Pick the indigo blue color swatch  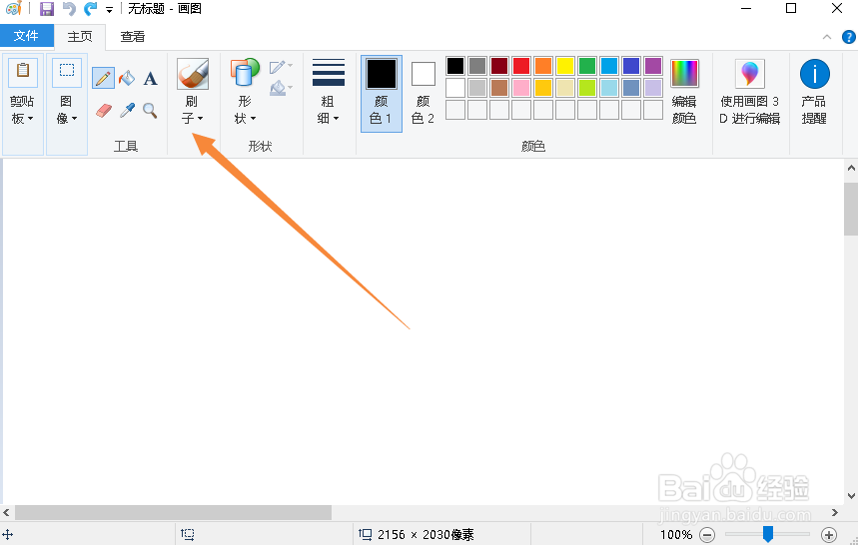pos(631,66)
